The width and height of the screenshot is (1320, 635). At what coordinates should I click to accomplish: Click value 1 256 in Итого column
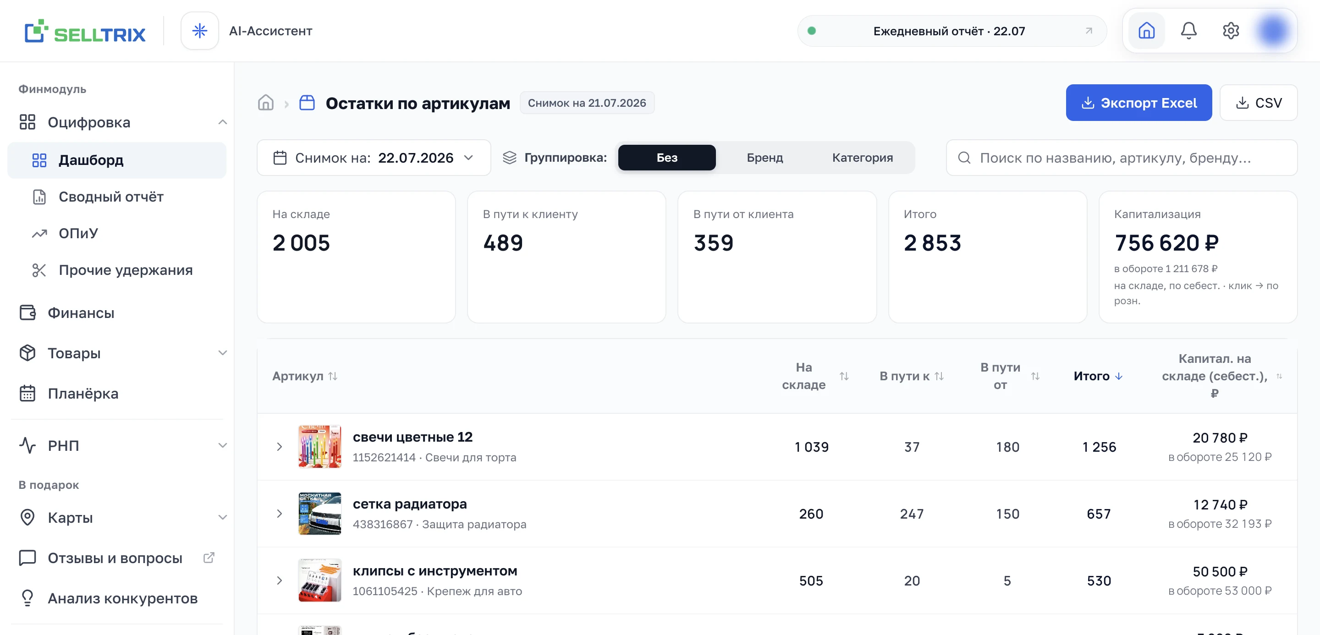click(1099, 447)
